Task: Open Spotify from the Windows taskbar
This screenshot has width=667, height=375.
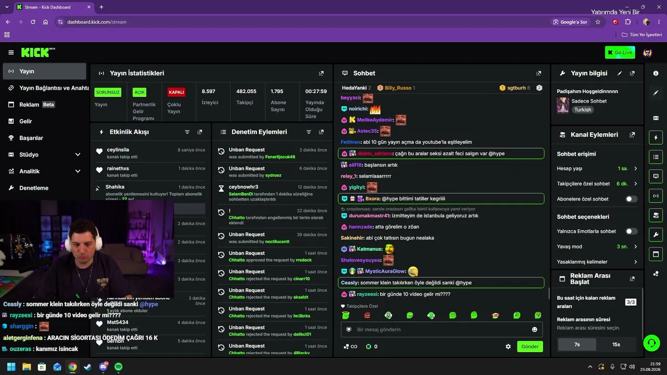Action: (118, 367)
